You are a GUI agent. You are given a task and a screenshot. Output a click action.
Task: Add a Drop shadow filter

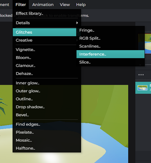47,107
